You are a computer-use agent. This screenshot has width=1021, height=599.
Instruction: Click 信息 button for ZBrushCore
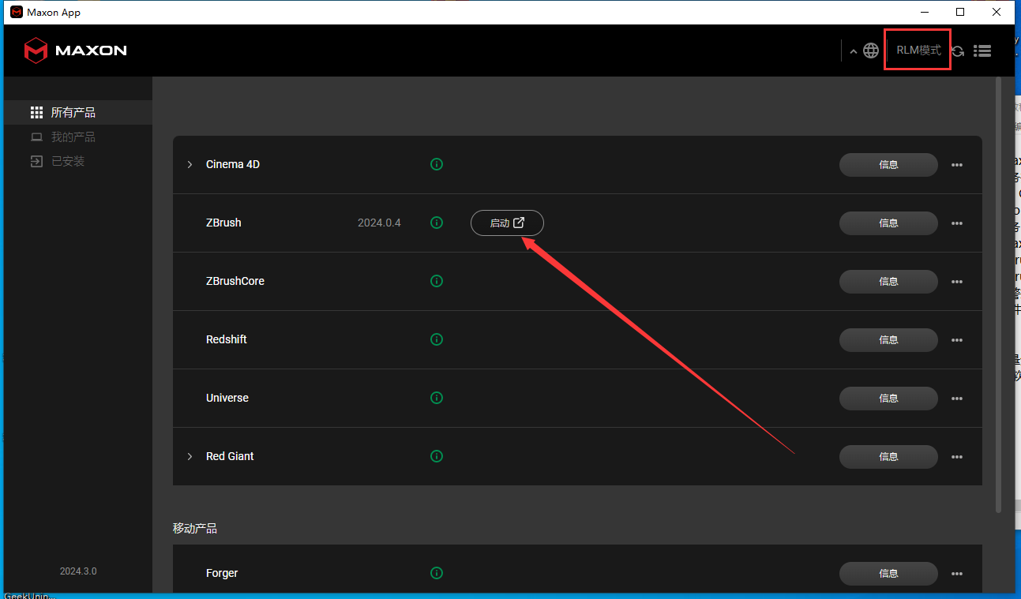tap(888, 282)
